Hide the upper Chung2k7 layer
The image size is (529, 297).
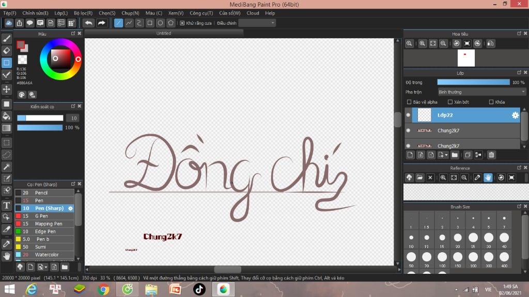click(x=408, y=130)
